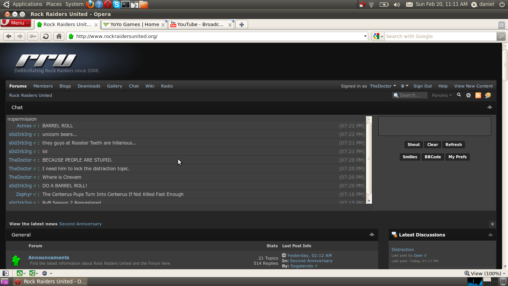
Task: Launch Firefox from the top panel
Action: tap(90, 4)
